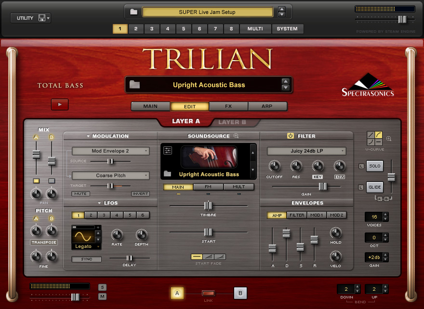
Task: Switch to the FX tab
Action: (228, 106)
